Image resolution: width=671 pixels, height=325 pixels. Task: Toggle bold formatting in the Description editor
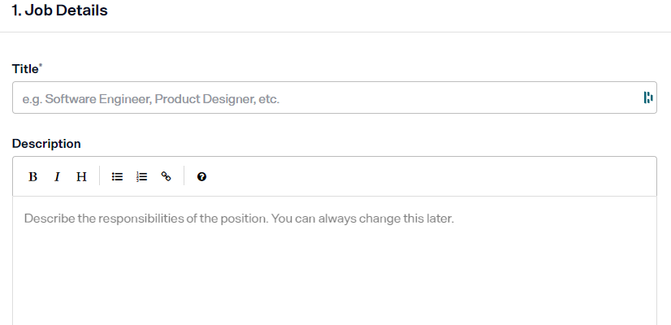33,176
